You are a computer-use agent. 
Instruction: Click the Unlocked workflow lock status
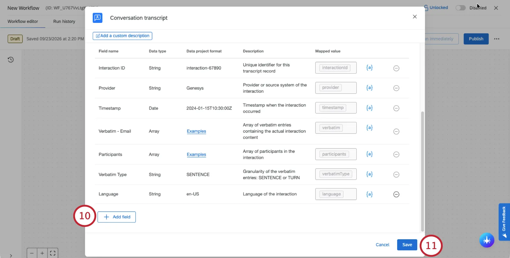click(436, 8)
